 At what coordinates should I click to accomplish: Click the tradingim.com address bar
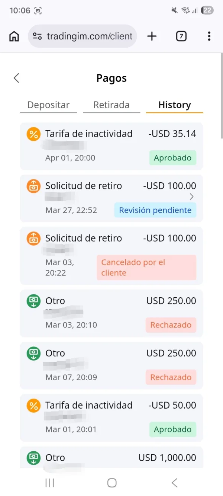(89, 36)
